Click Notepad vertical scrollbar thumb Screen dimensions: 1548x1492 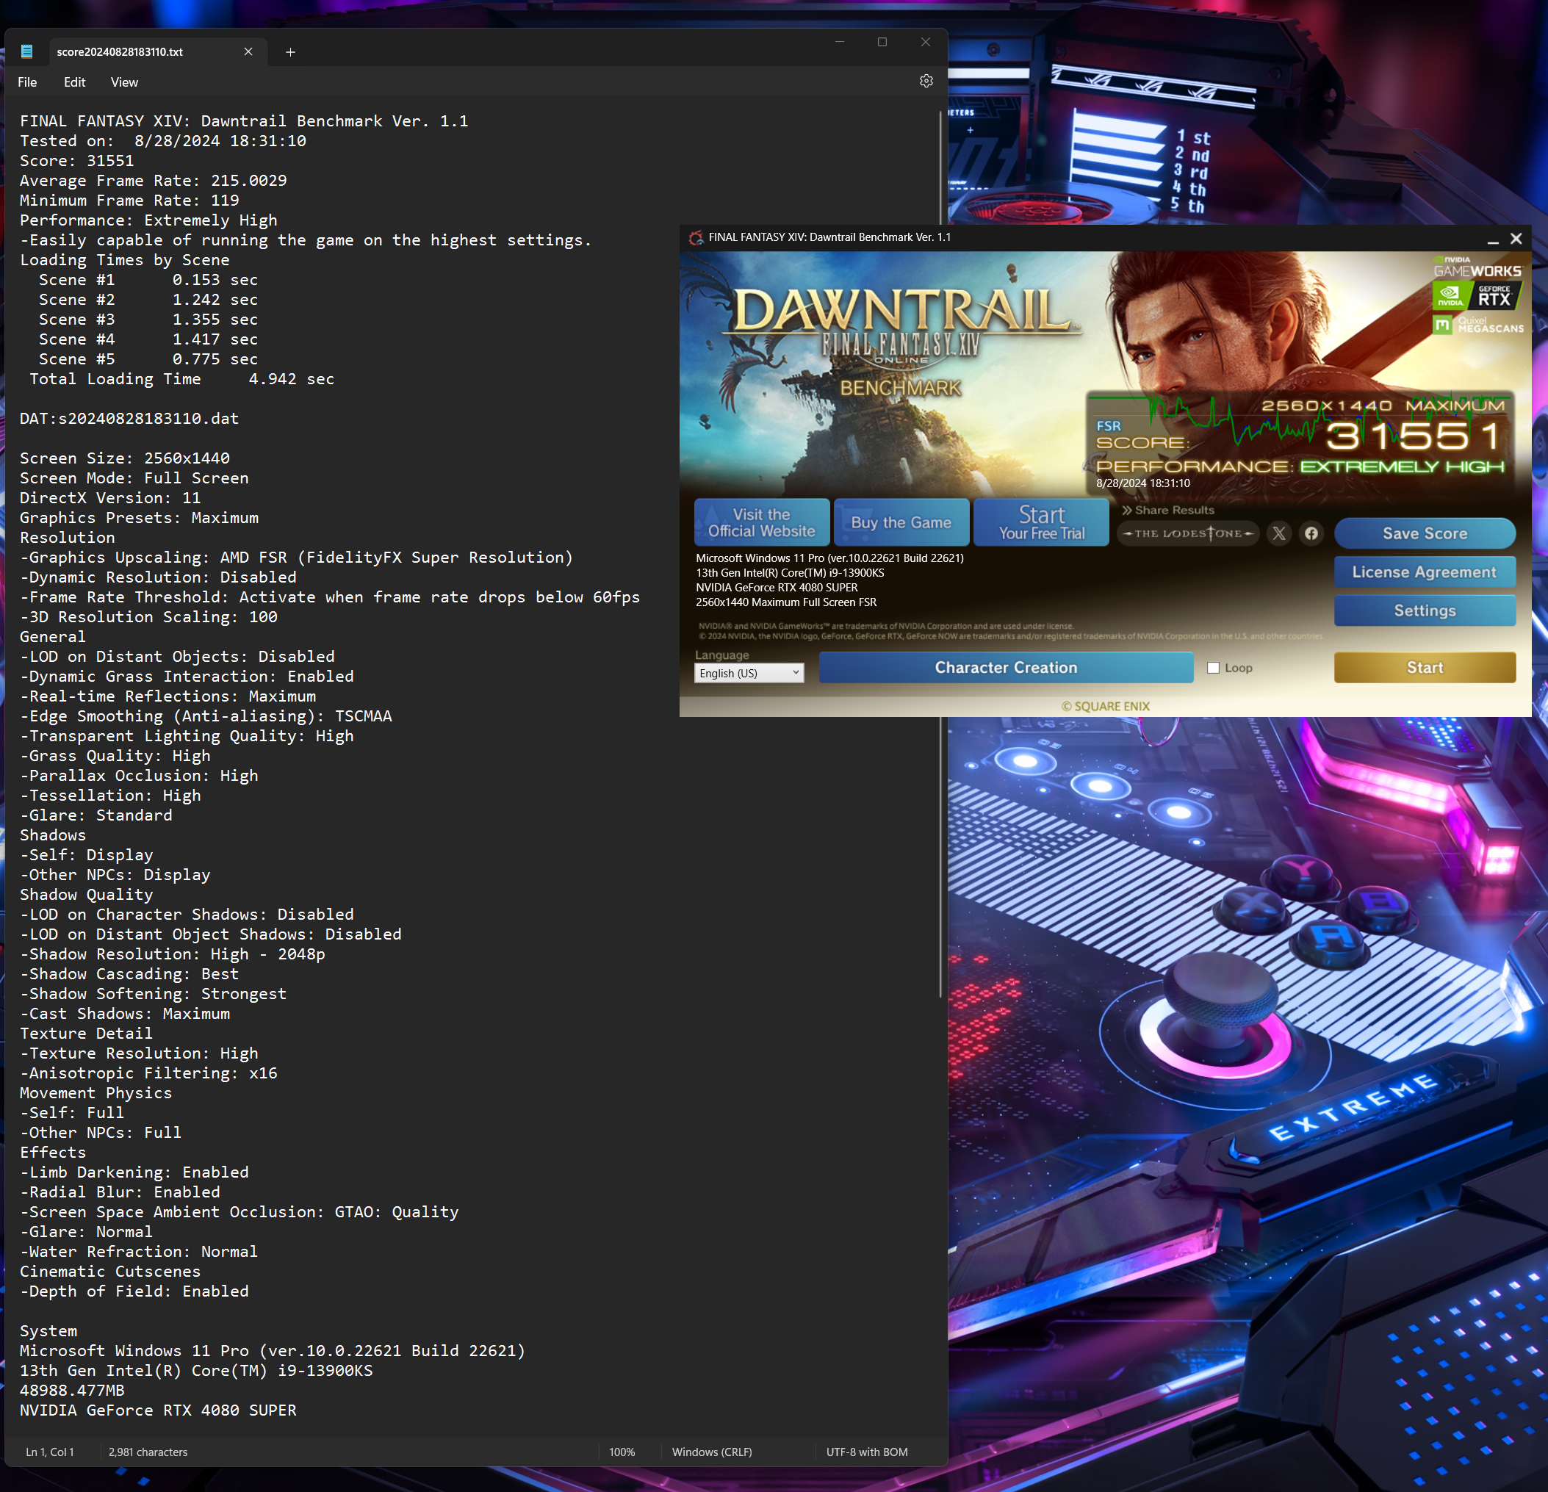tap(940, 553)
